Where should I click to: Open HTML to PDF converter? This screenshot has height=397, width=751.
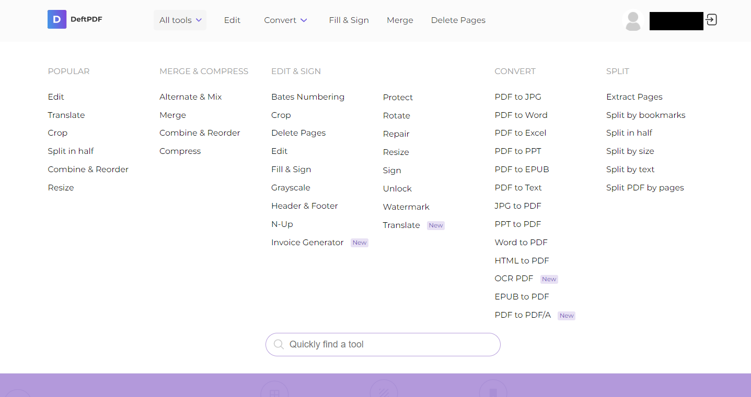point(522,260)
